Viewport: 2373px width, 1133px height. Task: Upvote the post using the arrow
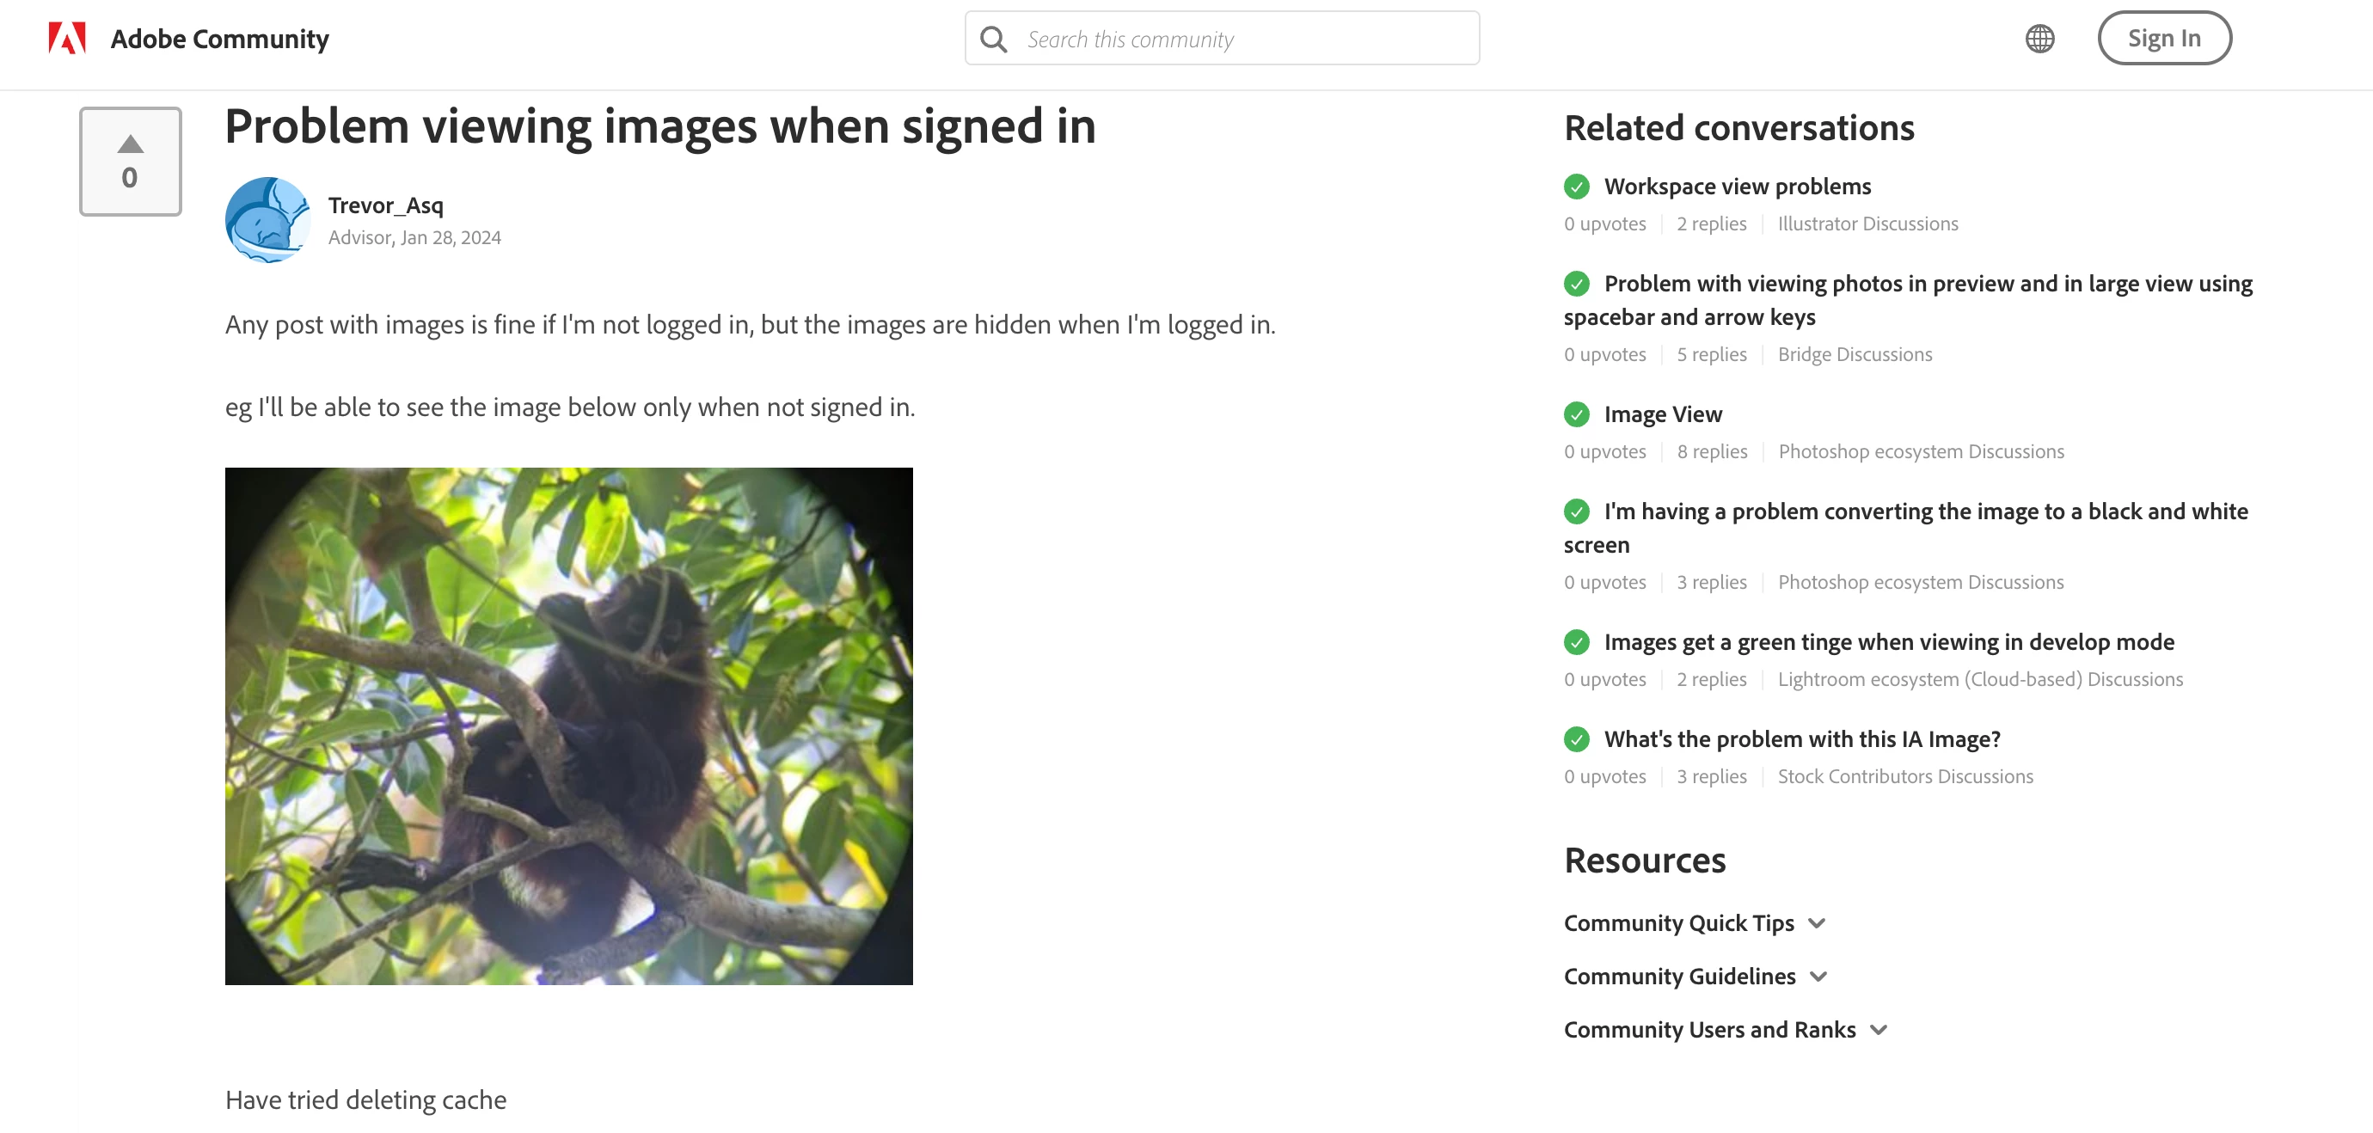pos(130,144)
